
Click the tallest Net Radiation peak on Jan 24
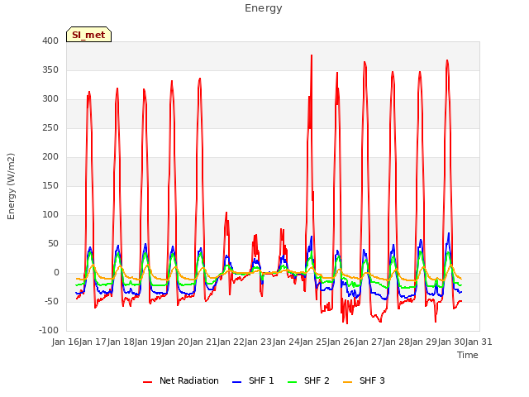312,55
